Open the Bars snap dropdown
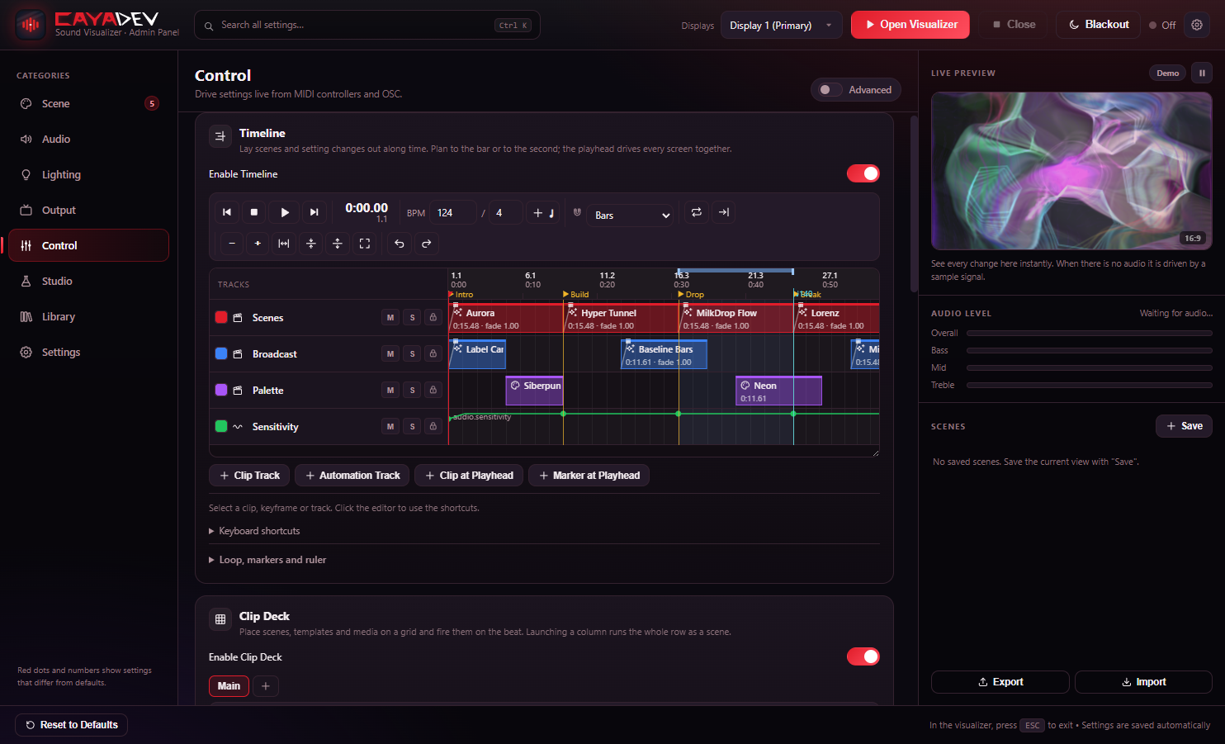The height and width of the screenshot is (744, 1225). coord(632,216)
